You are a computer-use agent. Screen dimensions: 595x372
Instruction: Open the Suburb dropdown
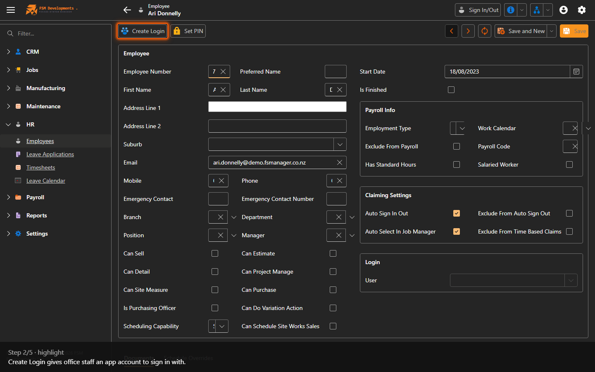tap(340, 144)
